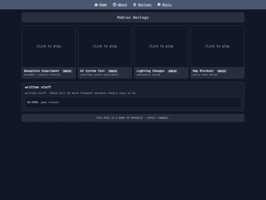
Task: Open the Home navigation link
Action: coord(103,5)
